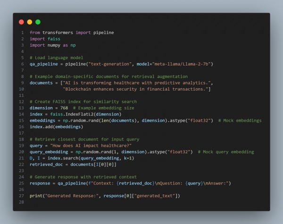Screen dimensions: 283x224
Task: Click the string "How does AI impact healthcare?"
Action: coord(91,146)
